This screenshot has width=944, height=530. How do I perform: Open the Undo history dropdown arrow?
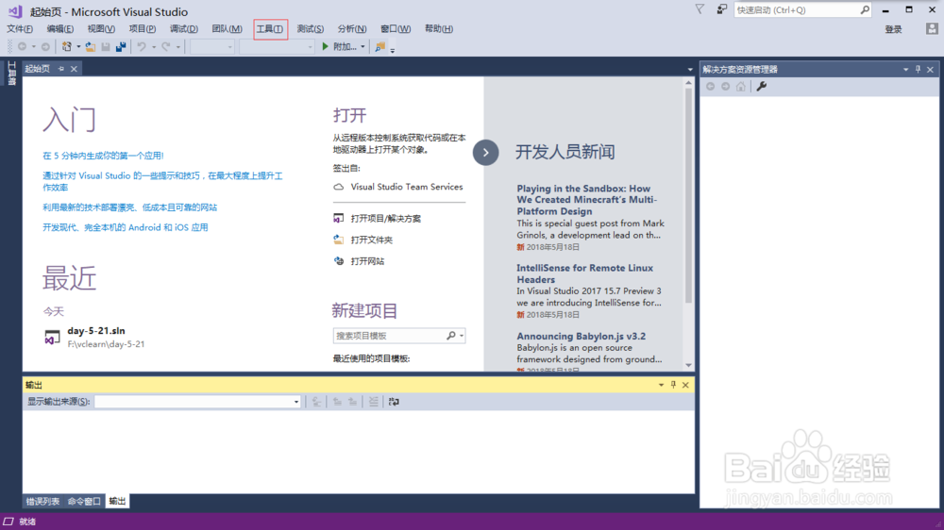pos(154,47)
